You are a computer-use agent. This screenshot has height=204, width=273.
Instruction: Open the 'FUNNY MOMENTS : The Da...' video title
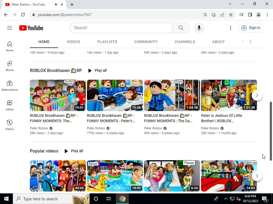168,118
